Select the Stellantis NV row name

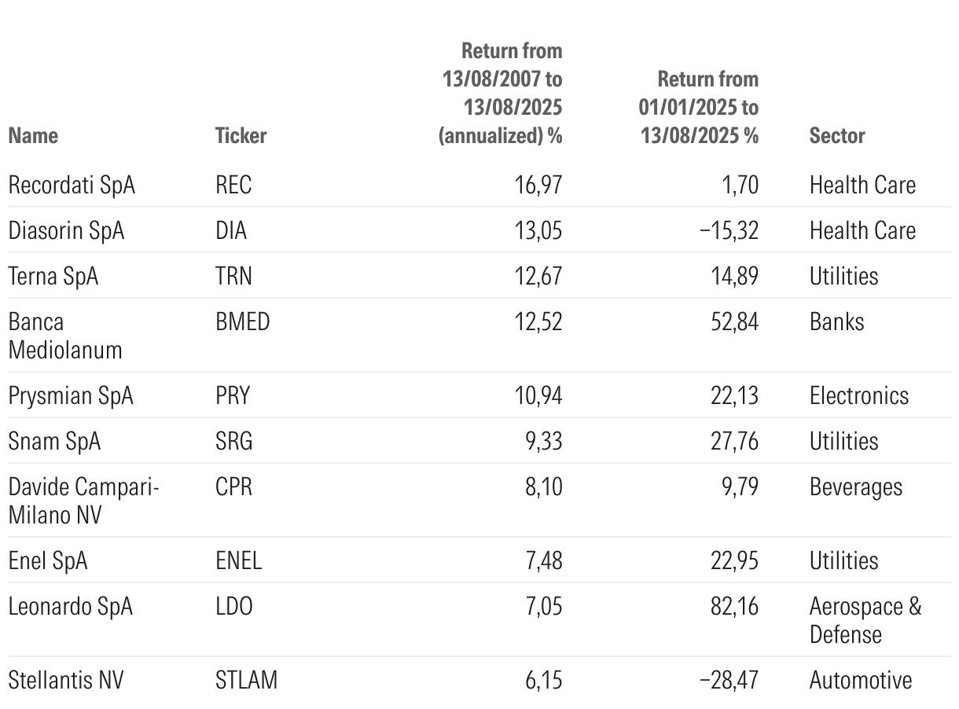[66, 680]
